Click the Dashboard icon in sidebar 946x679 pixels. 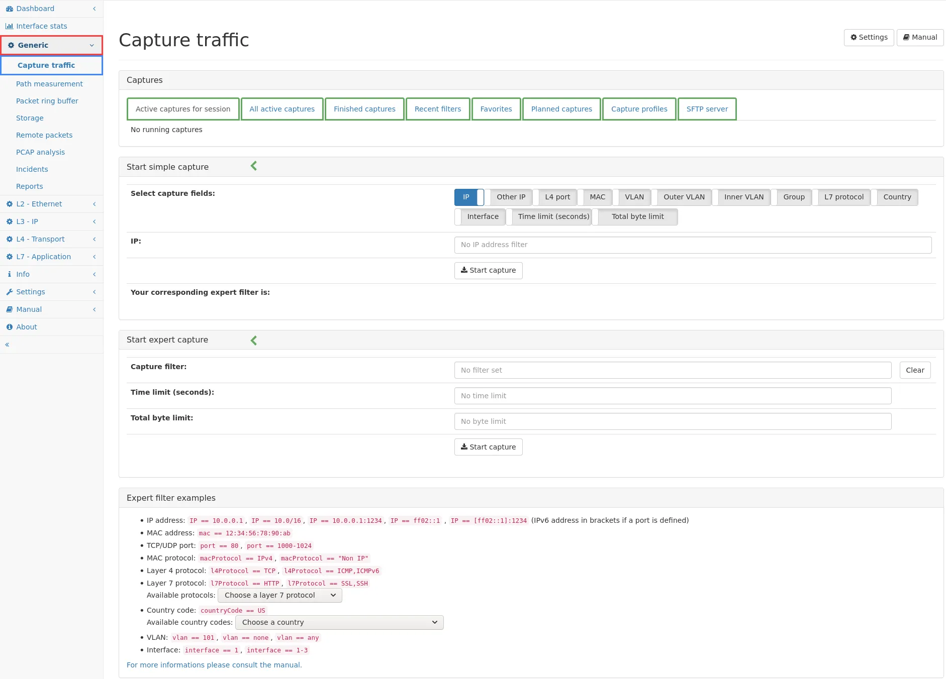9,9
